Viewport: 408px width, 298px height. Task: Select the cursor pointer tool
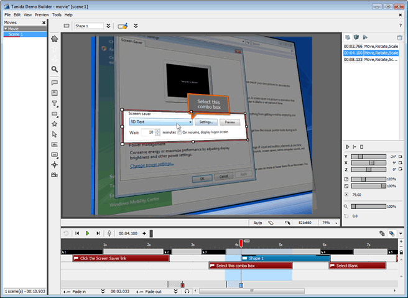54,134
